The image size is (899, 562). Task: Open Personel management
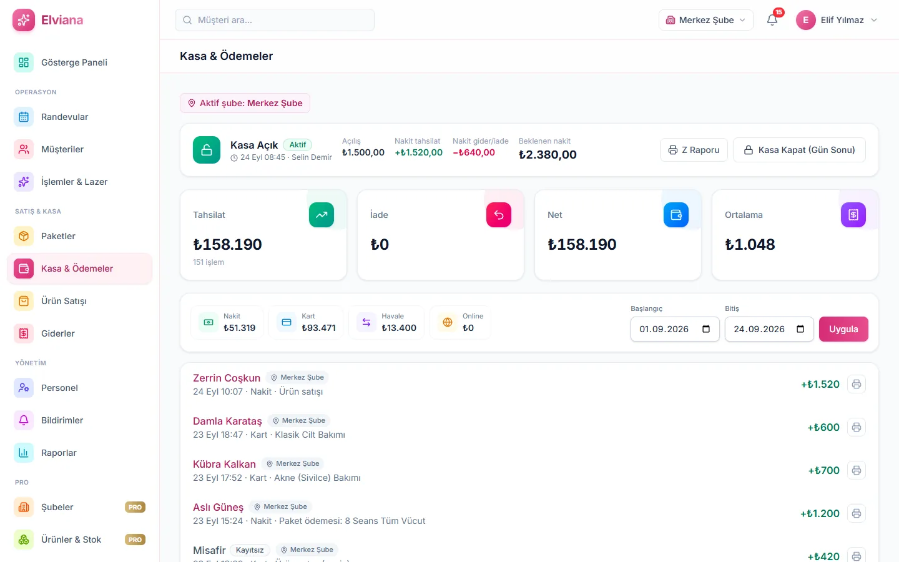tap(80, 388)
